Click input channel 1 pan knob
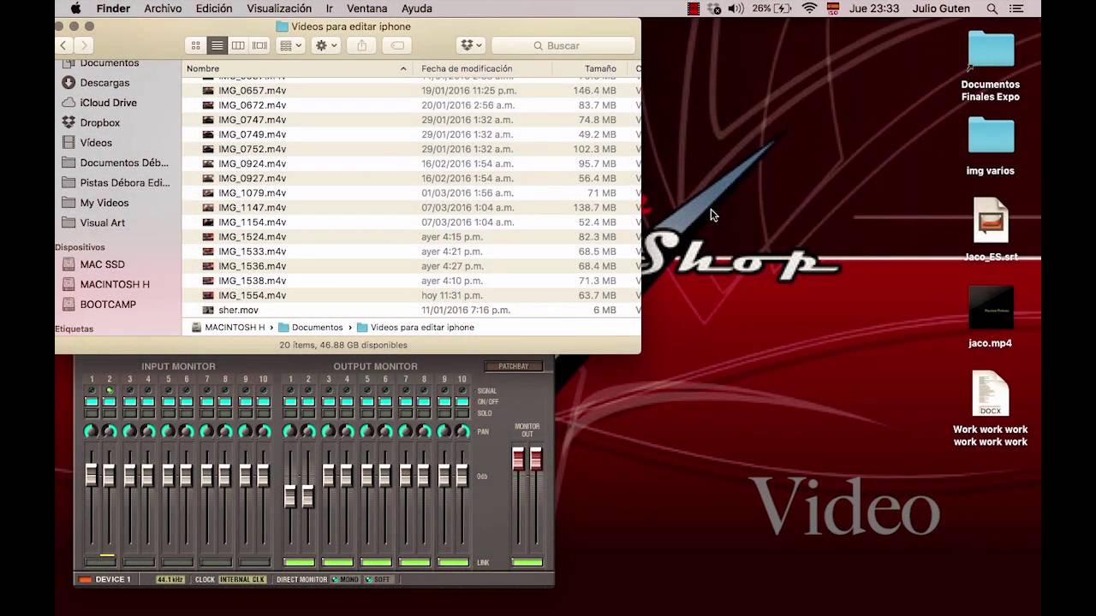The width and height of the screenshot is (1096, 616). [x=92, y=431]
